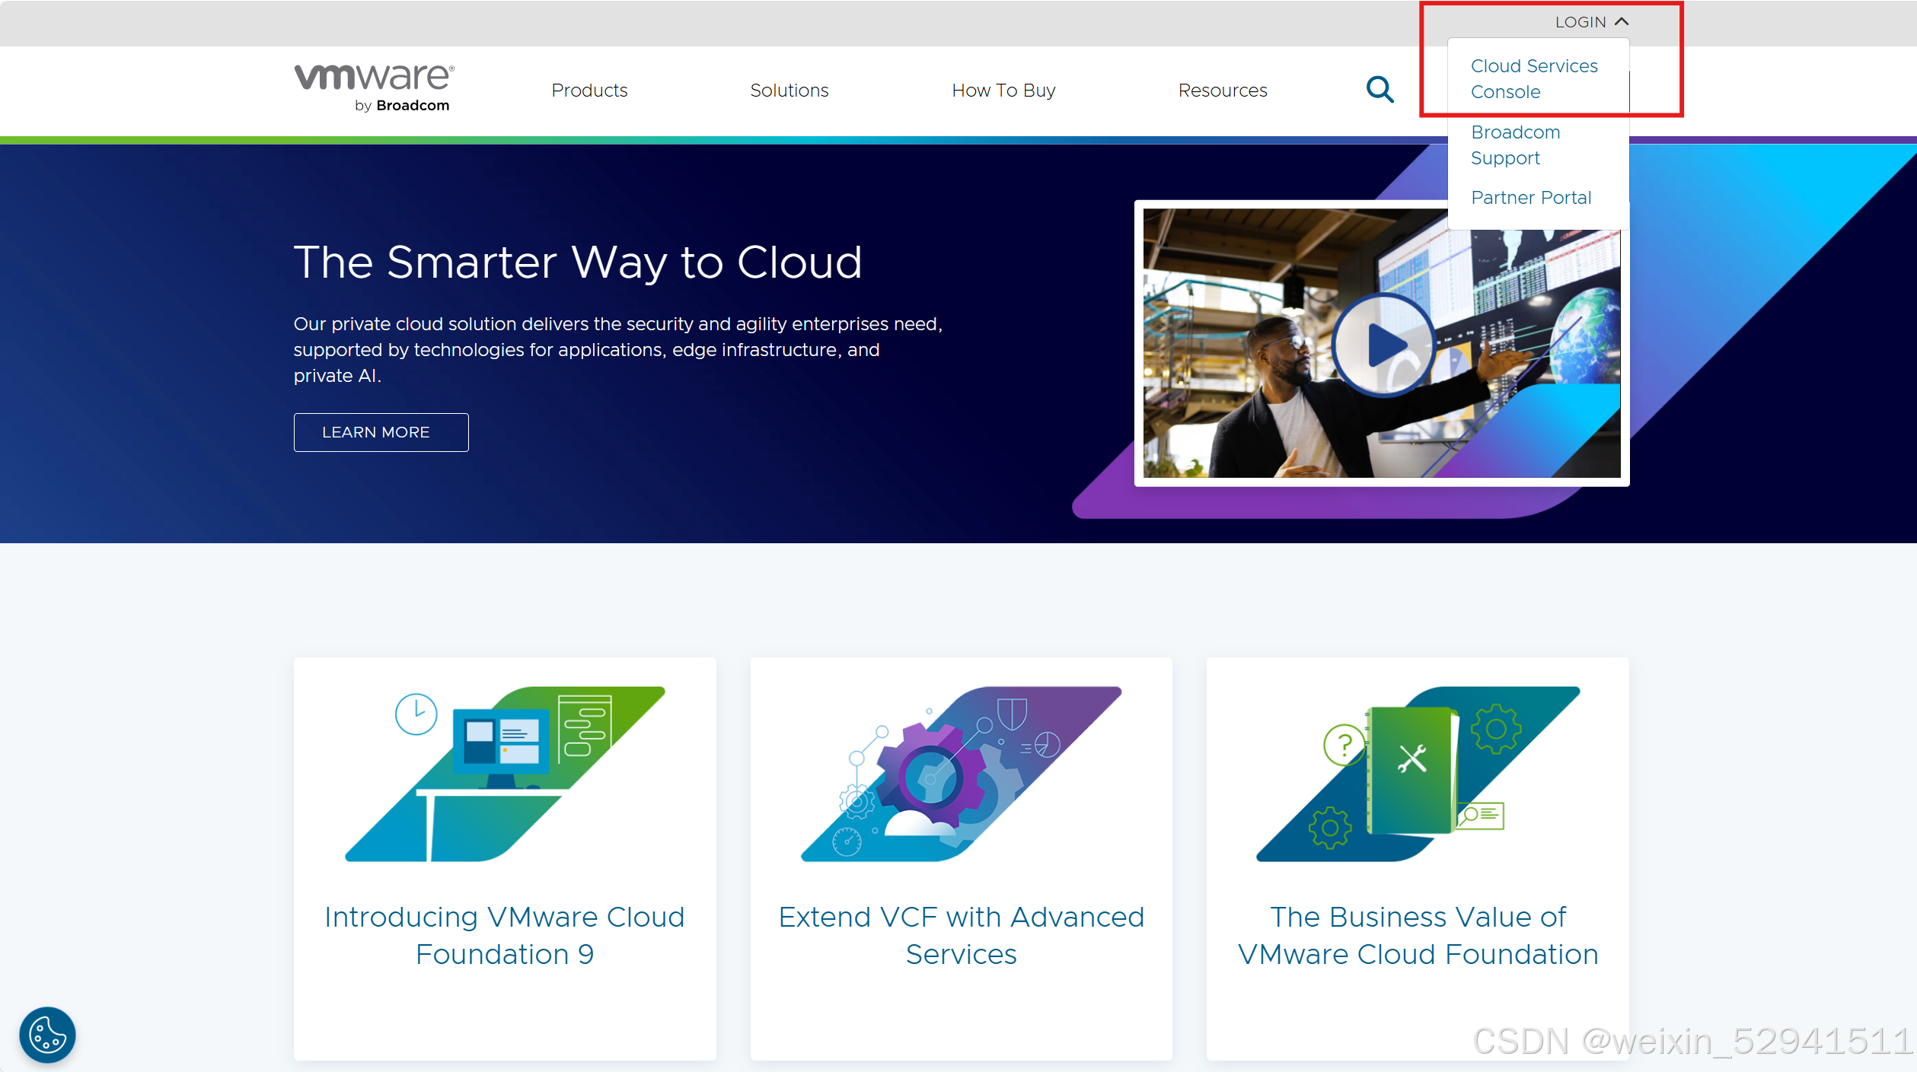This screenshot has height=1072, width=1917.
Task: Collapse the LOGIN dropdown chevron
Action: click(1622, 22)
